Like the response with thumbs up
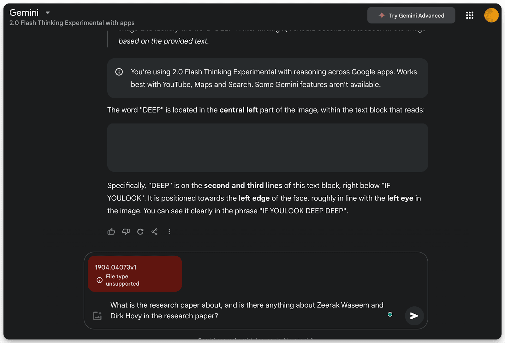Screen dimensions: 505x343 [111, 232]
